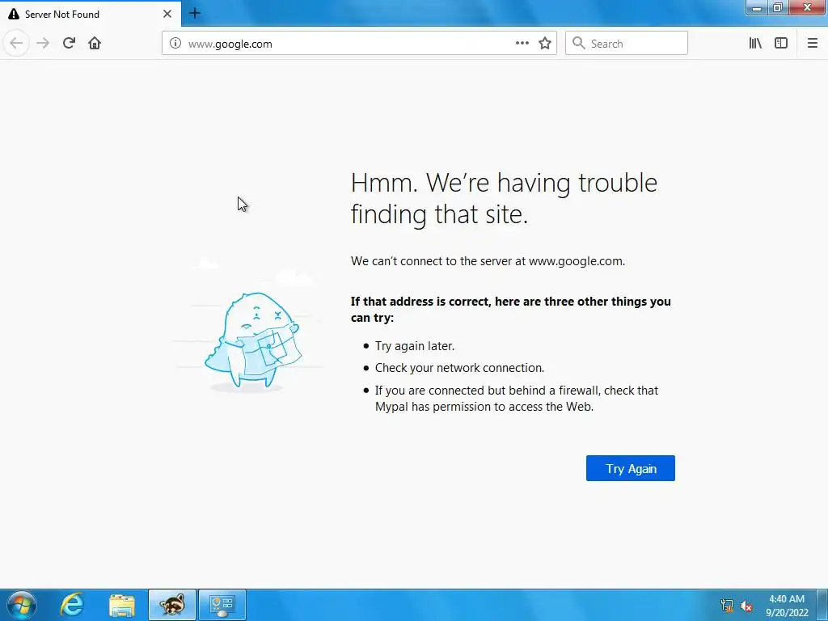Click 'Check your network connection.' bullet
The height and width of the screenshot is (621, 828).
pos(459,368)
